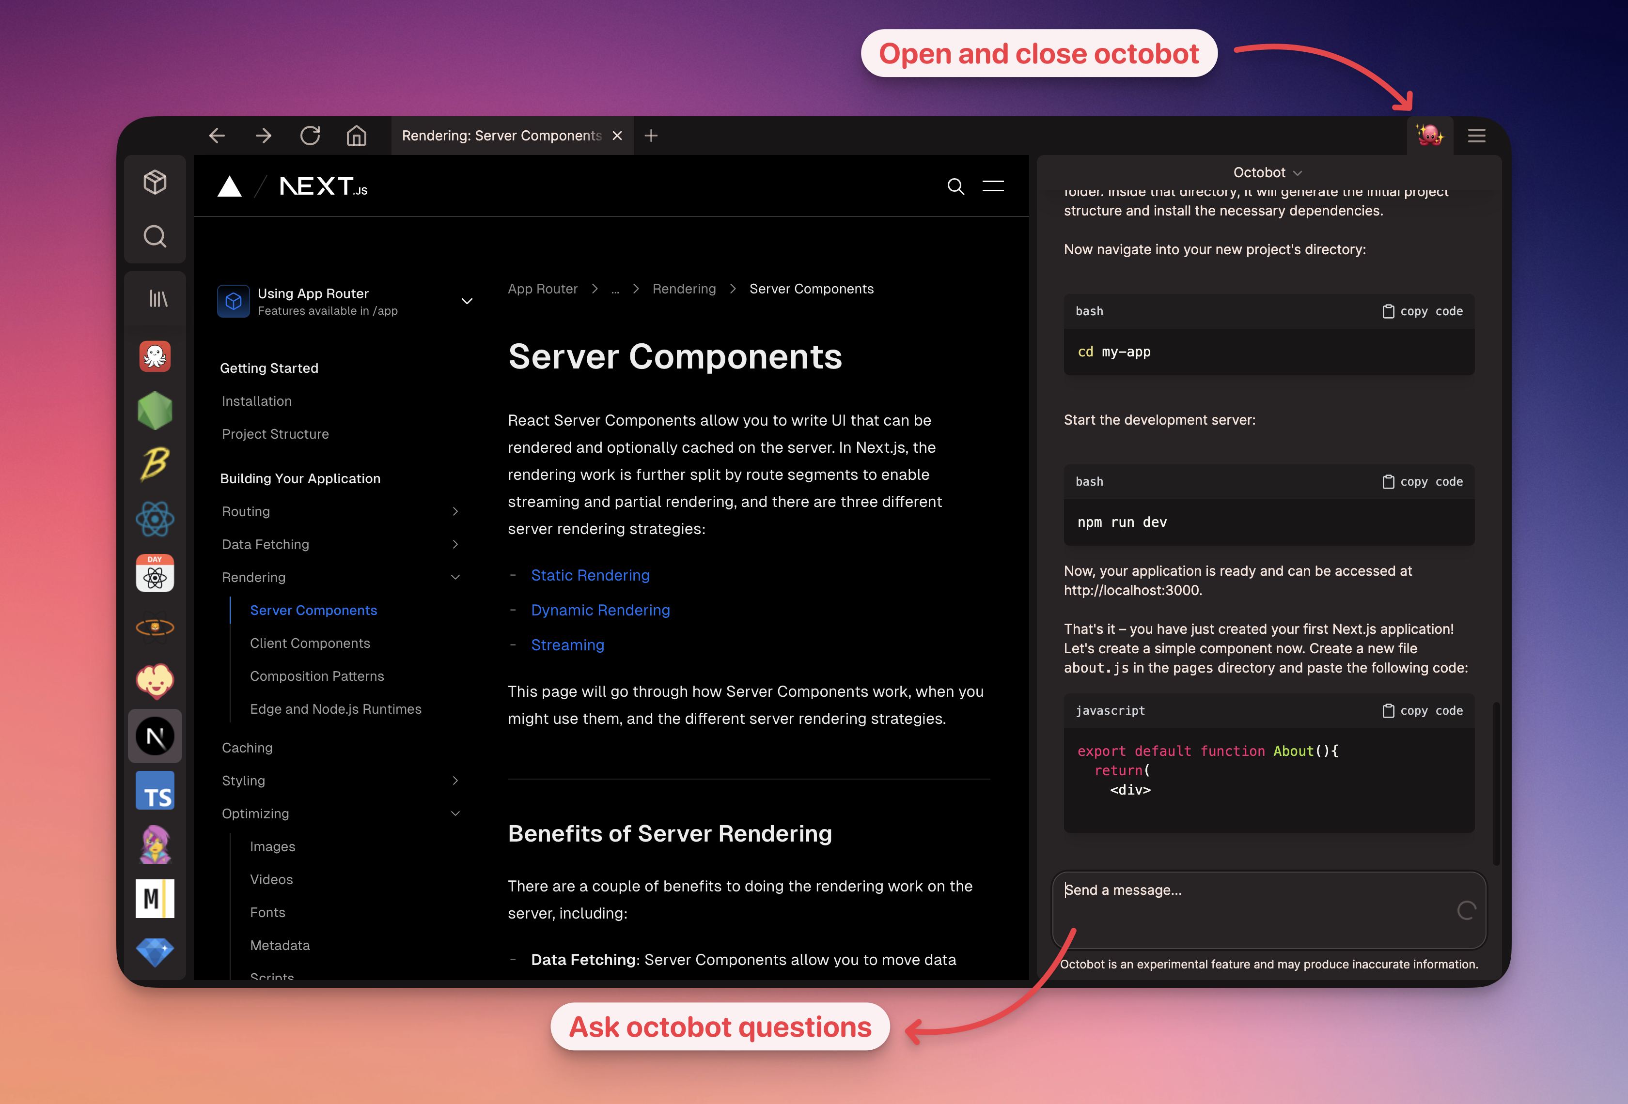1628x1104 pixels.
Task: Click the Octobot octopus icon in the sidebar
Action: [155, 356]
